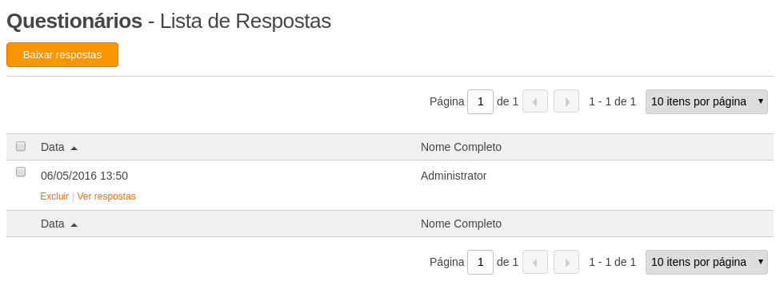Open the Ver respostas link

(106, 196)
